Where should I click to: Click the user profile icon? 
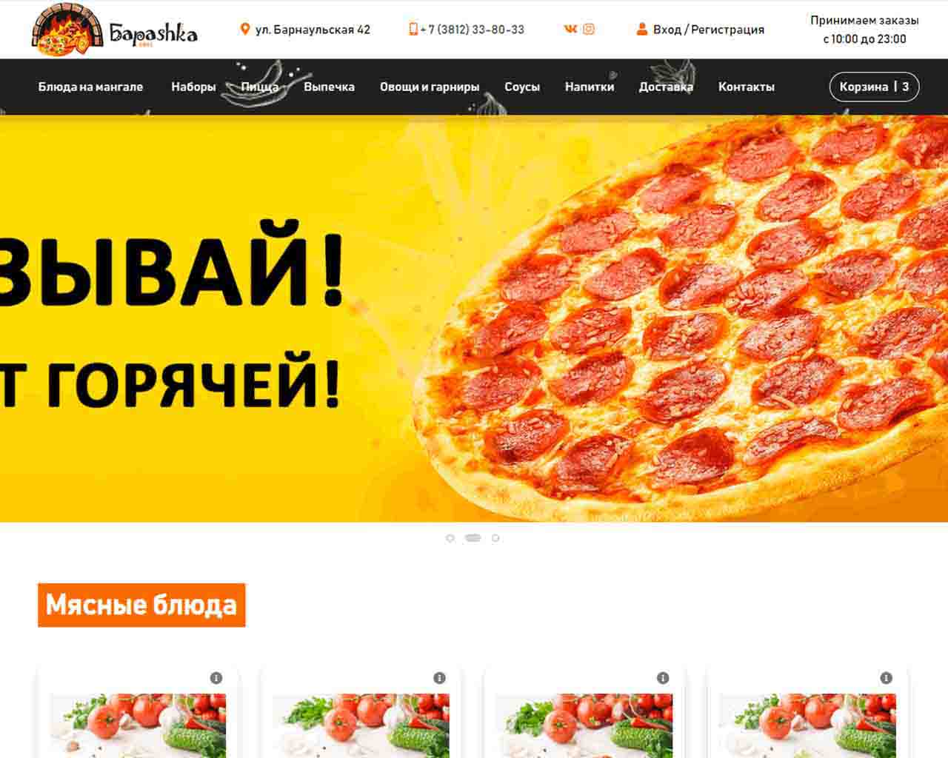642,29
